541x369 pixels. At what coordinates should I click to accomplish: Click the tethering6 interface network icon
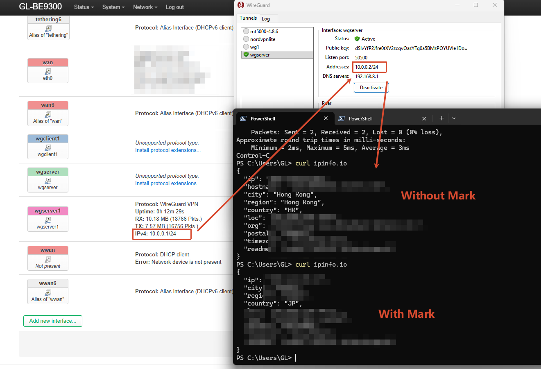pos(48,29)
